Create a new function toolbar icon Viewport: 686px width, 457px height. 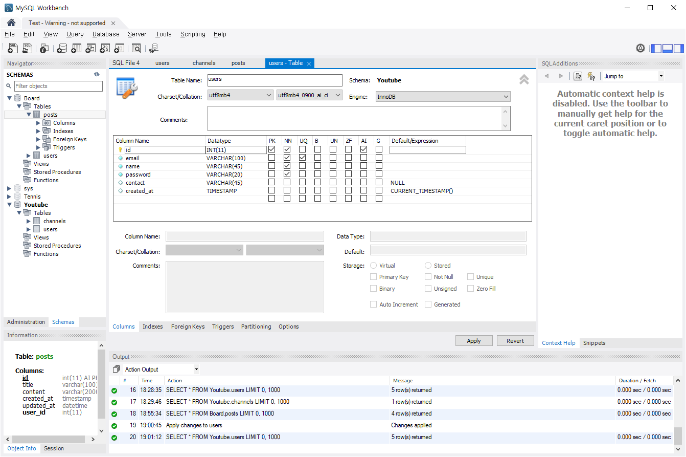point(119,48)
